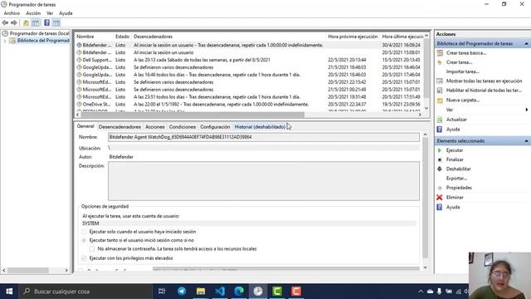Open the green Camtasia taskbar icon
531x299 pixels.
(x=277, y=292)
